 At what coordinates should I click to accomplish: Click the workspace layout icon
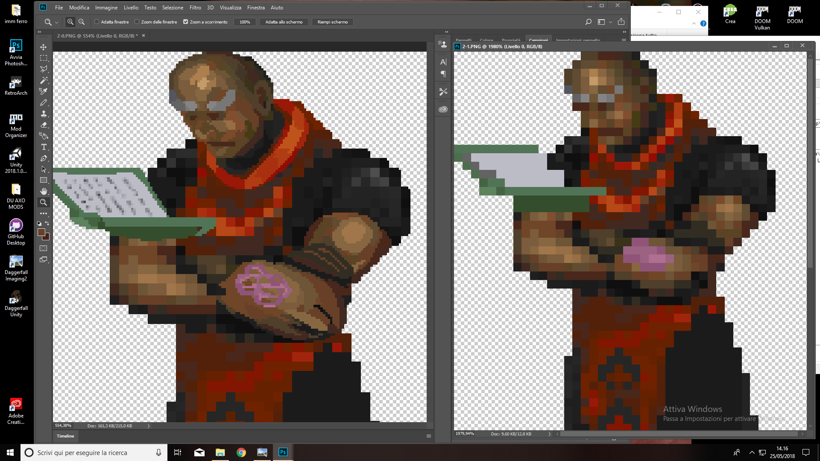point(601,22)
